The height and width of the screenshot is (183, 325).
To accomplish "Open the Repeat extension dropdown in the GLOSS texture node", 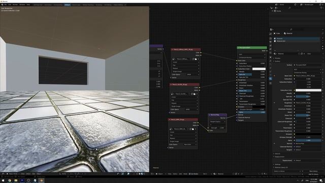I will click(184, 103).
